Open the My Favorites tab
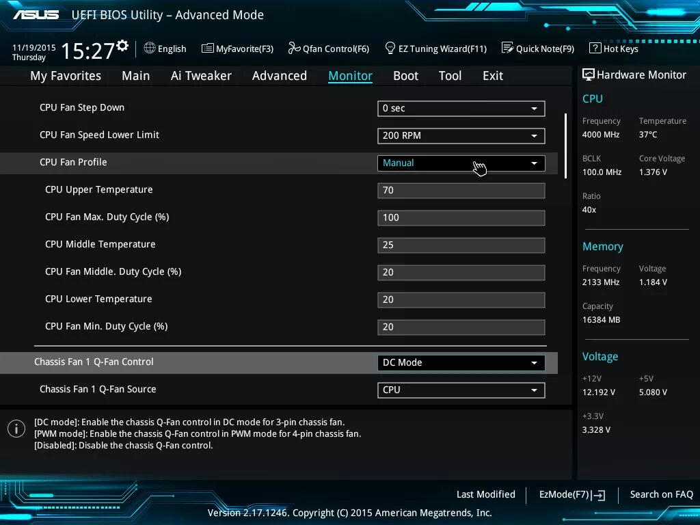 66,76
